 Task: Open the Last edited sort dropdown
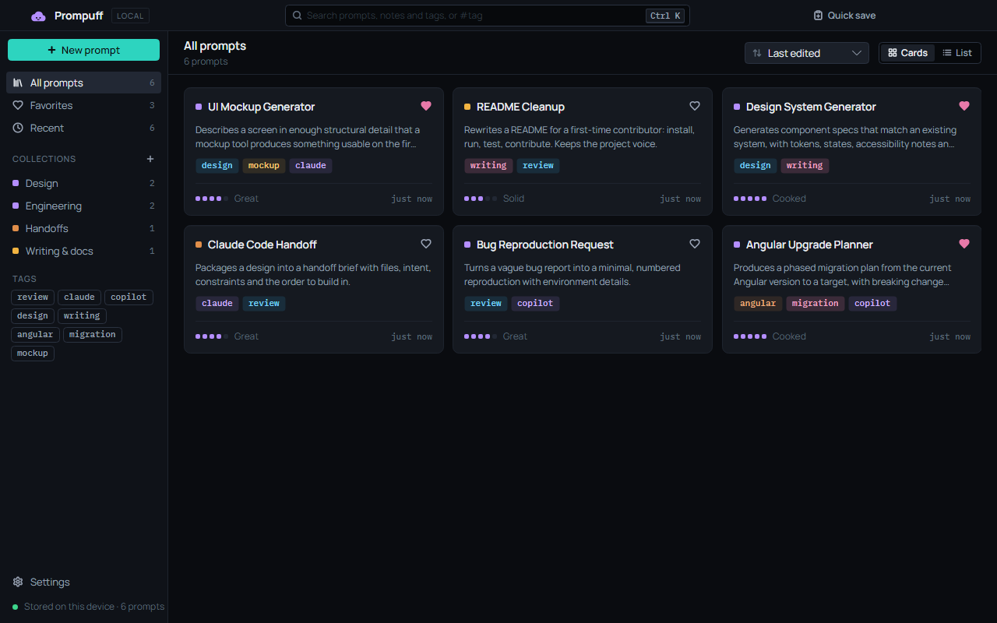point(807,53)
